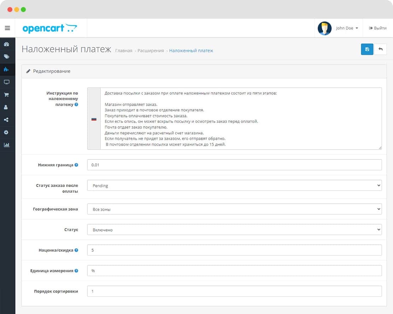Image resolution: width=393 pixels, height=314 pixels.
Task: Click into the instruction text area
Action: [x=241, y=118]
